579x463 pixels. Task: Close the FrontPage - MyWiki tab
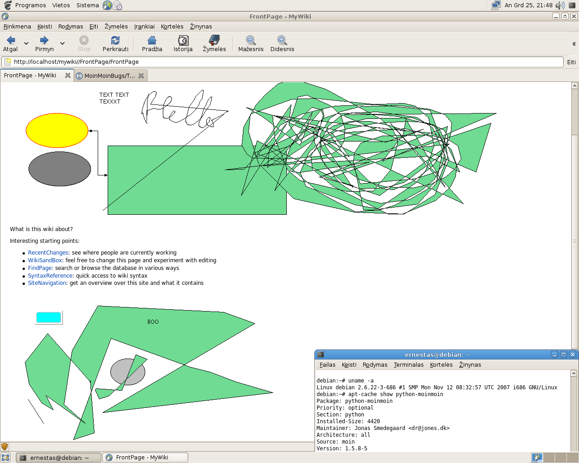click(x=68, y=76)
